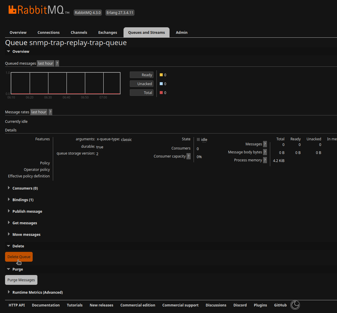Viewport: 337px width, 313px height.
Task: Open the Exchanges tab
Action: [108, 32]
